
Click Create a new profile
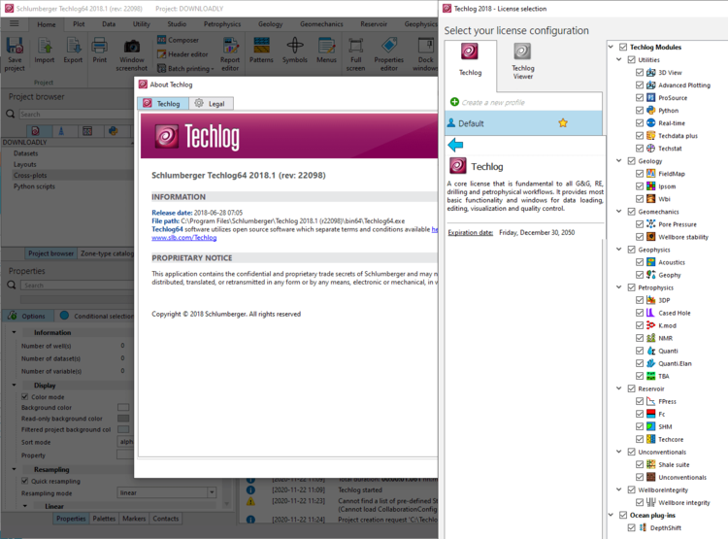point(493,102)
